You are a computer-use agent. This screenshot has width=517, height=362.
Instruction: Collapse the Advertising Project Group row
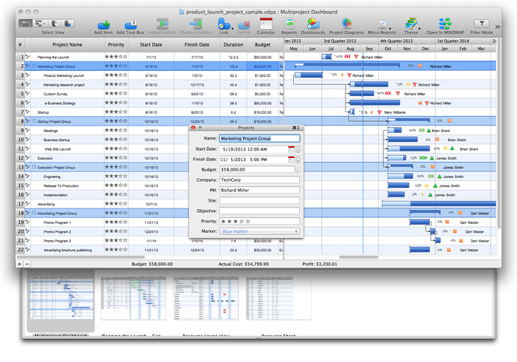(34, 213)
